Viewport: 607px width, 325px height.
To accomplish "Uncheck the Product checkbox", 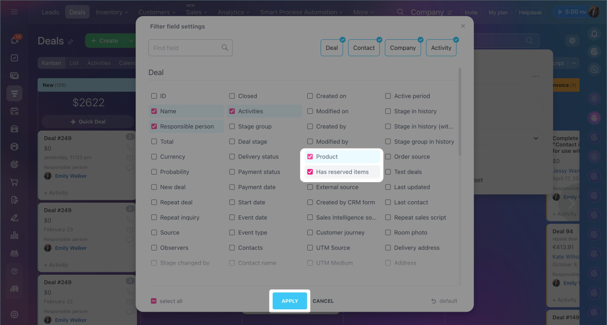I will (310, 157).
